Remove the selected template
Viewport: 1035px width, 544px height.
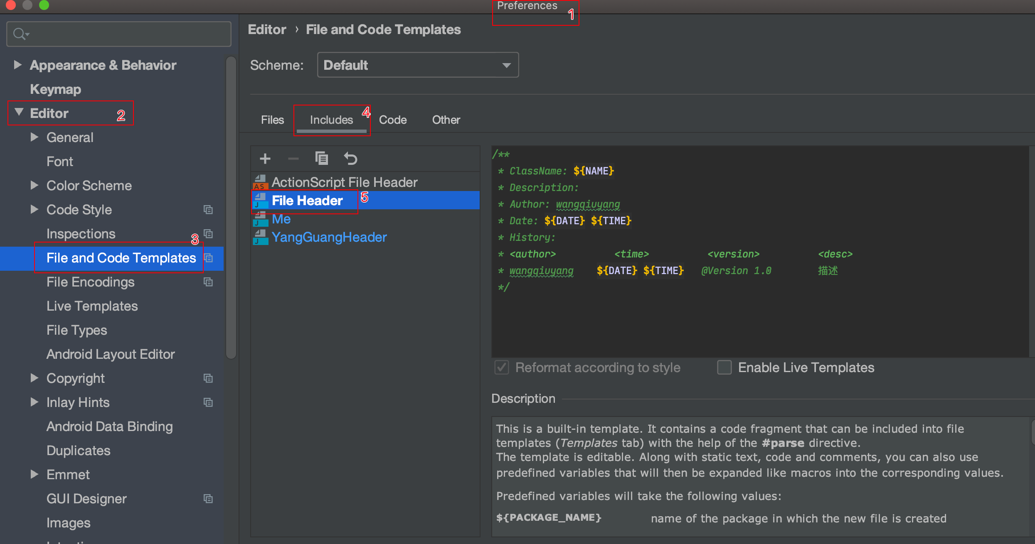(x=293, y=159)
